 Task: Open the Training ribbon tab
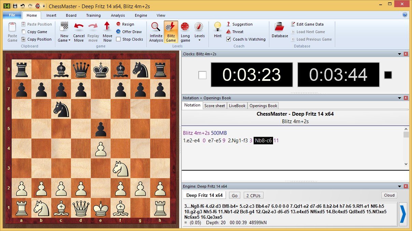coord(93,15)
